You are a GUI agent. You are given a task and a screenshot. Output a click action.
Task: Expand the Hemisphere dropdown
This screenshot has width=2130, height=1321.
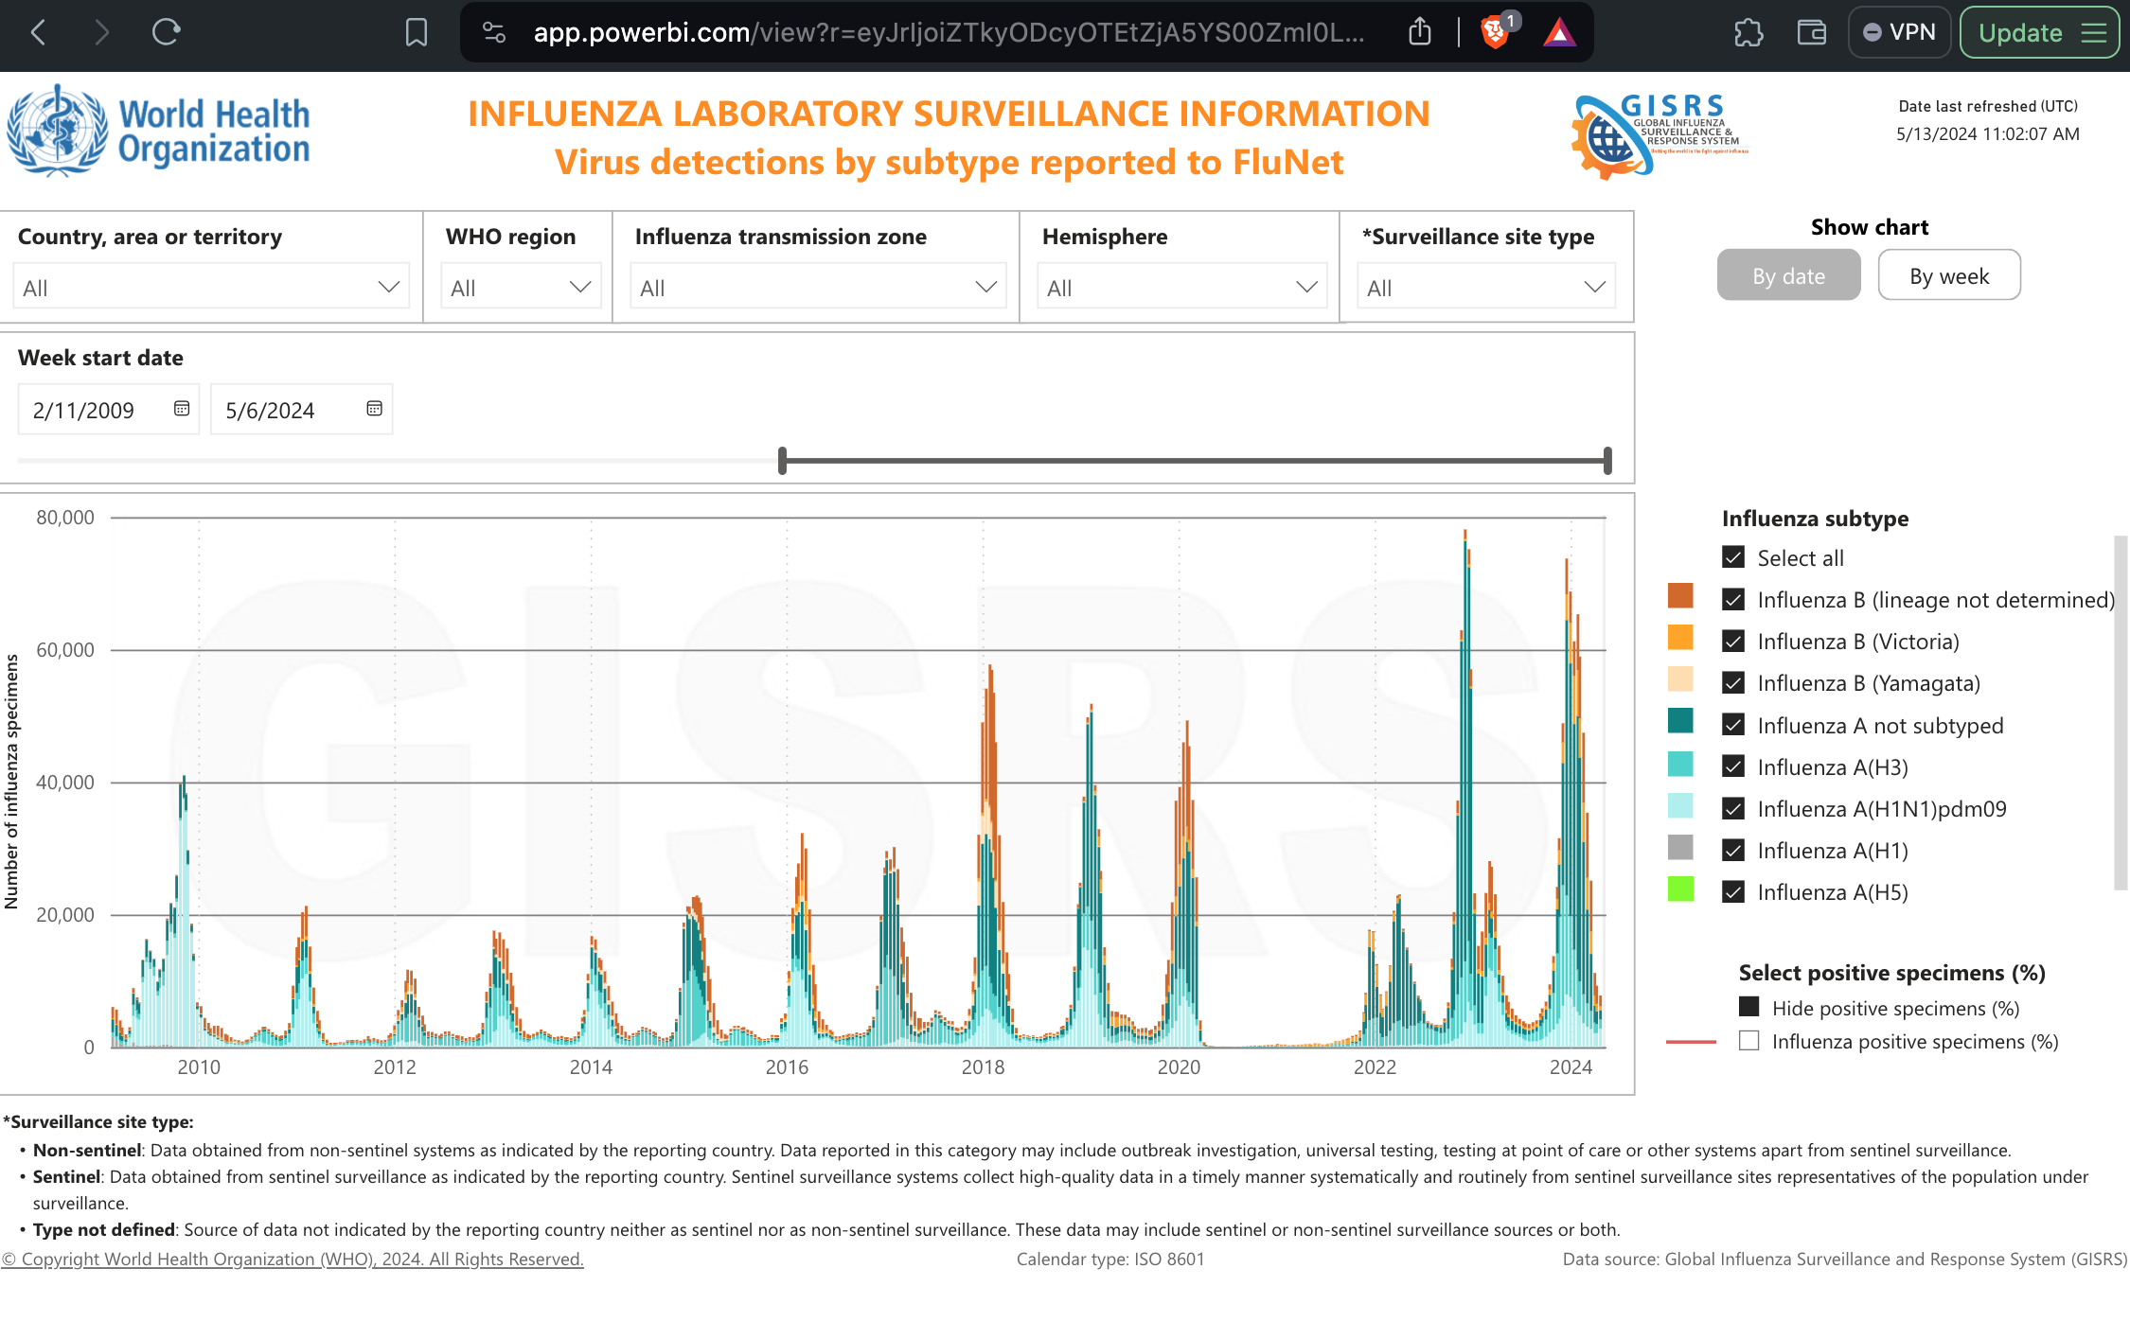pos(1181,287)
